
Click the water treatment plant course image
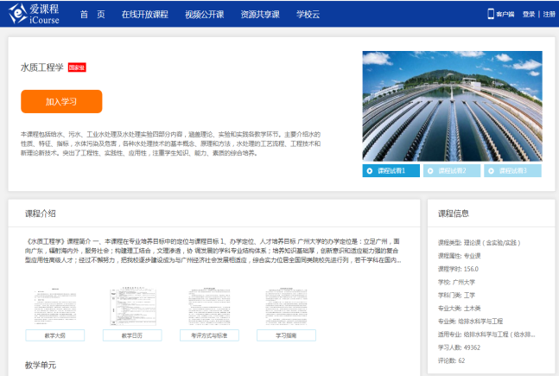pyautogui.click(x=452, y=106)
